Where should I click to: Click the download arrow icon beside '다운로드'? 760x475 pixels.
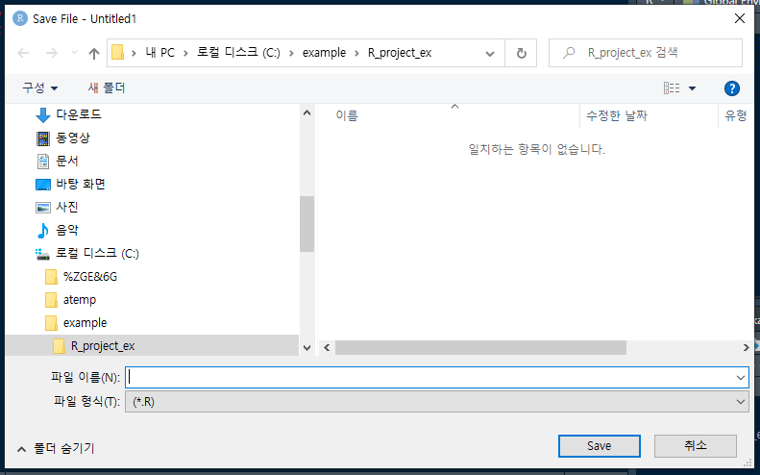(x=42, y=115)
